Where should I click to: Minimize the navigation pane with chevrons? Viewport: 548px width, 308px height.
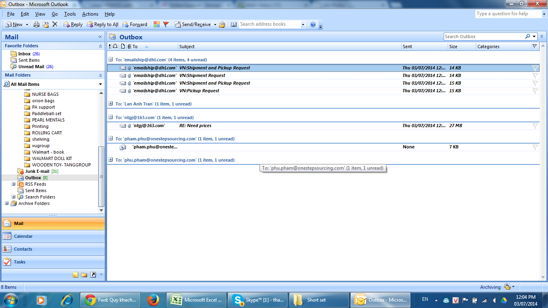click(100, 37)
